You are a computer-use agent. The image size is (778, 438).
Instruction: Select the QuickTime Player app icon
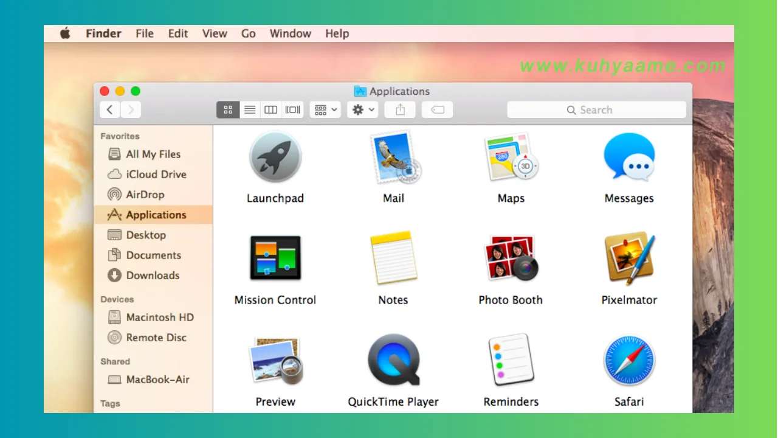pos(393,359)
